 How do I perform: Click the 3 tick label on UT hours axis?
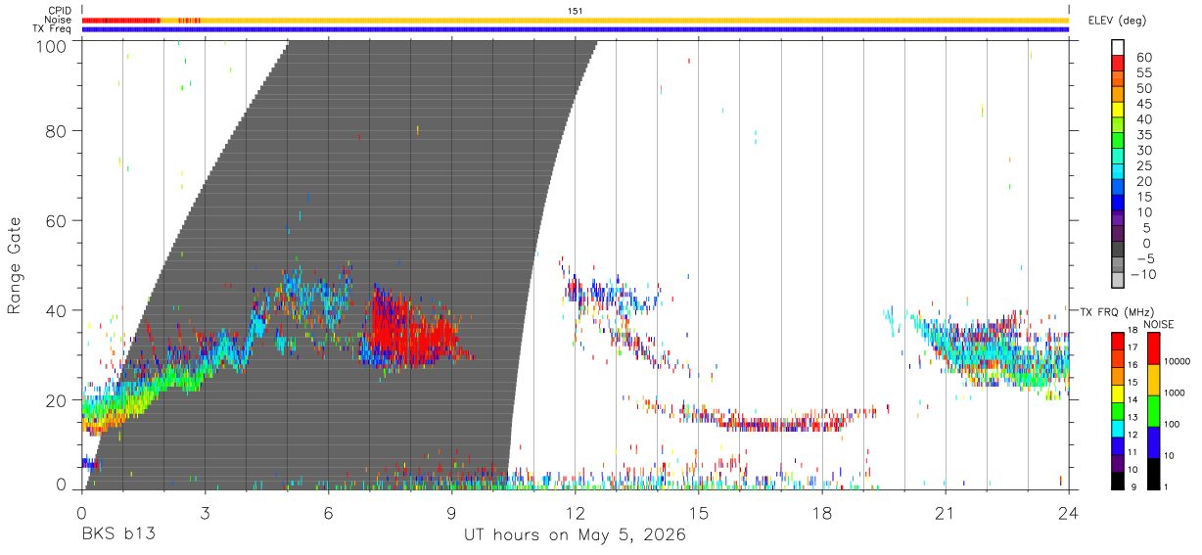(x=205, y=513)
